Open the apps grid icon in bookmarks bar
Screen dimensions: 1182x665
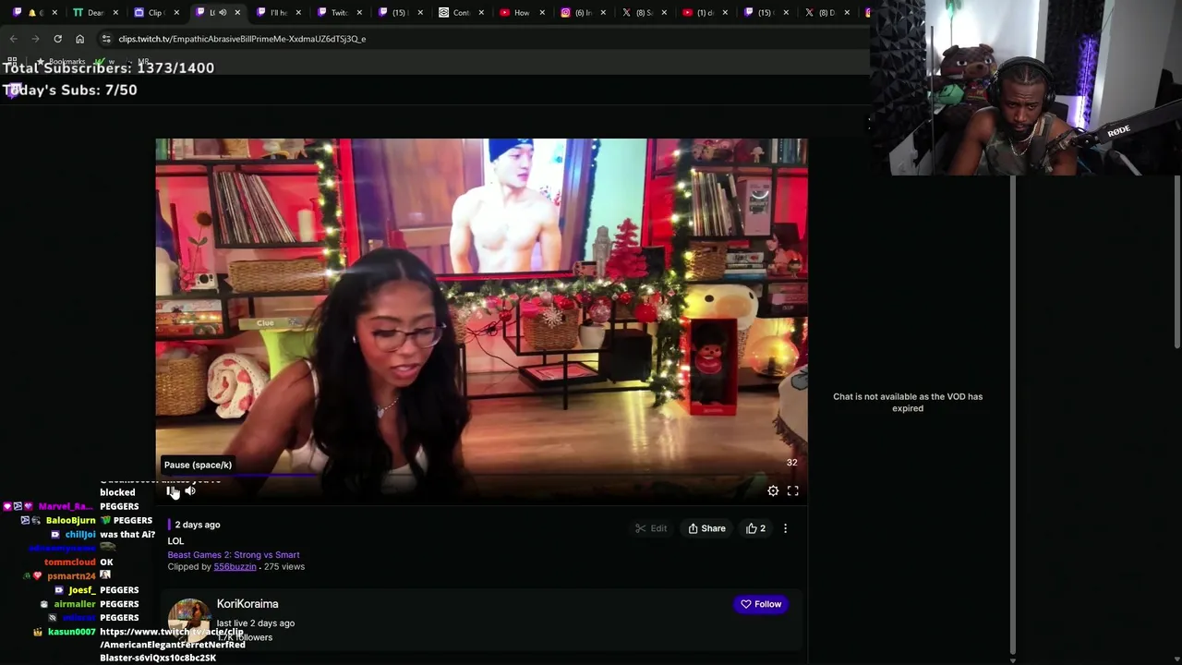12,61
